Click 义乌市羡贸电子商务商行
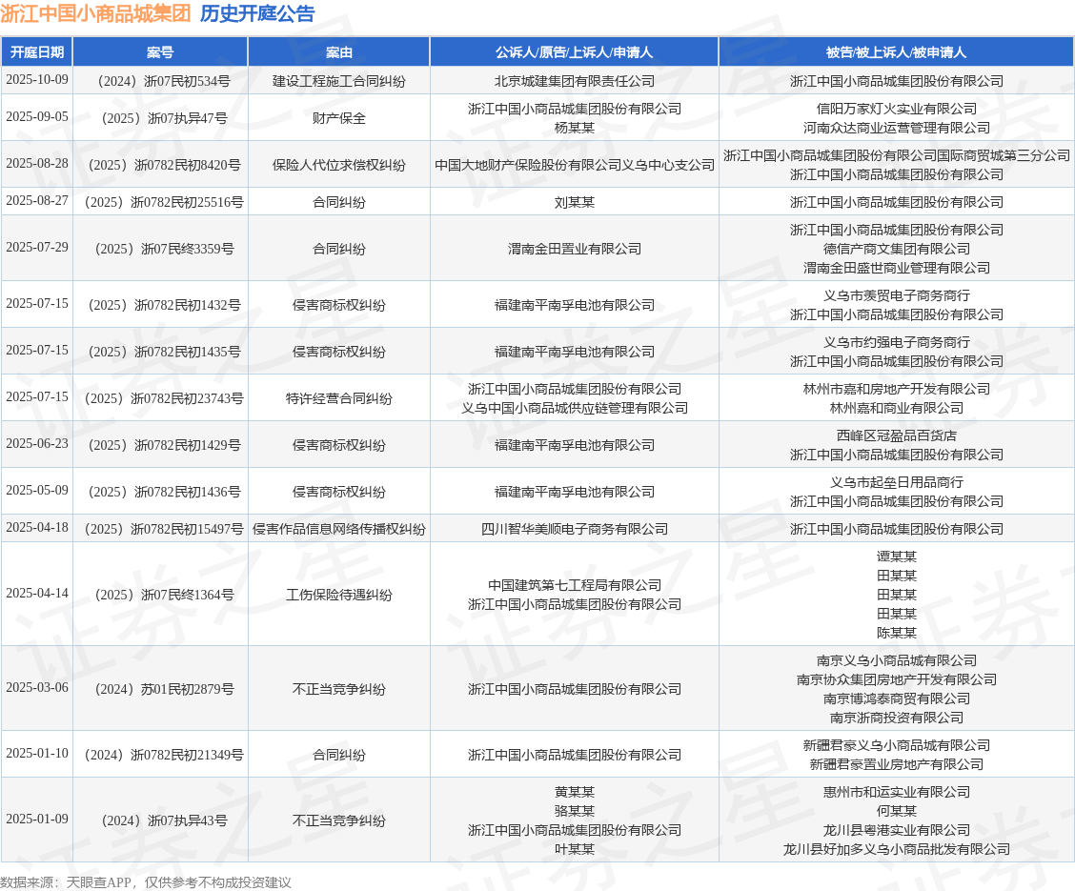Screen dimensions: 1075x891 (x=896, y=294)
